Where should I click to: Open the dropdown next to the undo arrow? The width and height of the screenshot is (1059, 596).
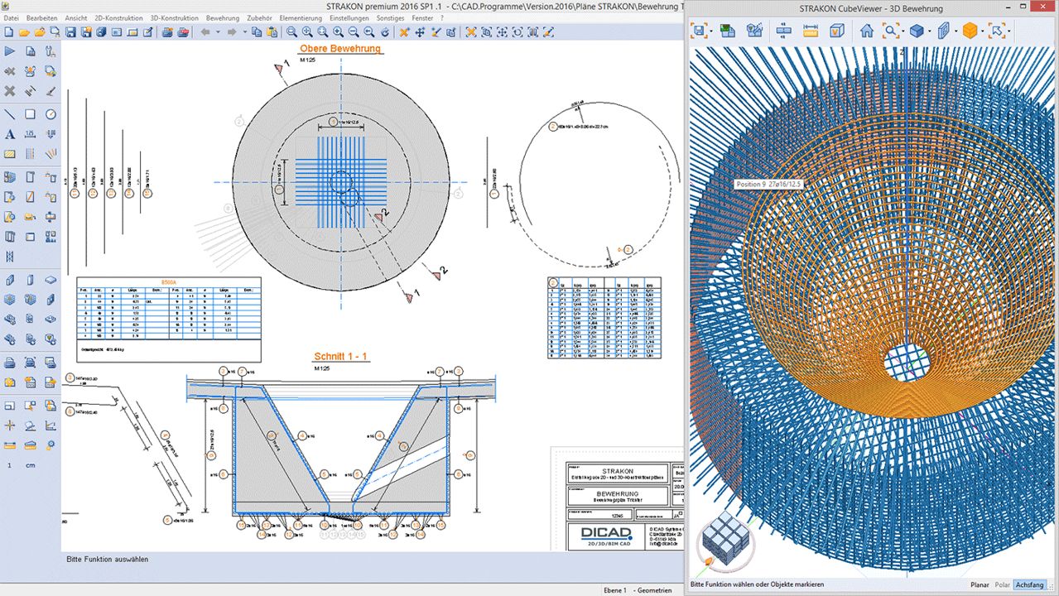[218, 32]
